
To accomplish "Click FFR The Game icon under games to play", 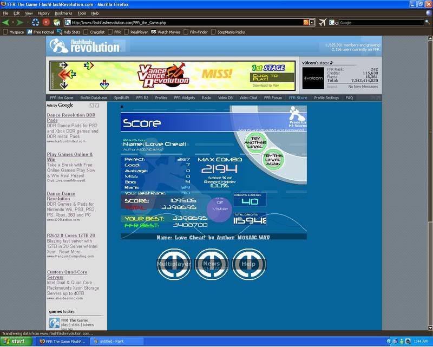I will [x=55, y=323].
